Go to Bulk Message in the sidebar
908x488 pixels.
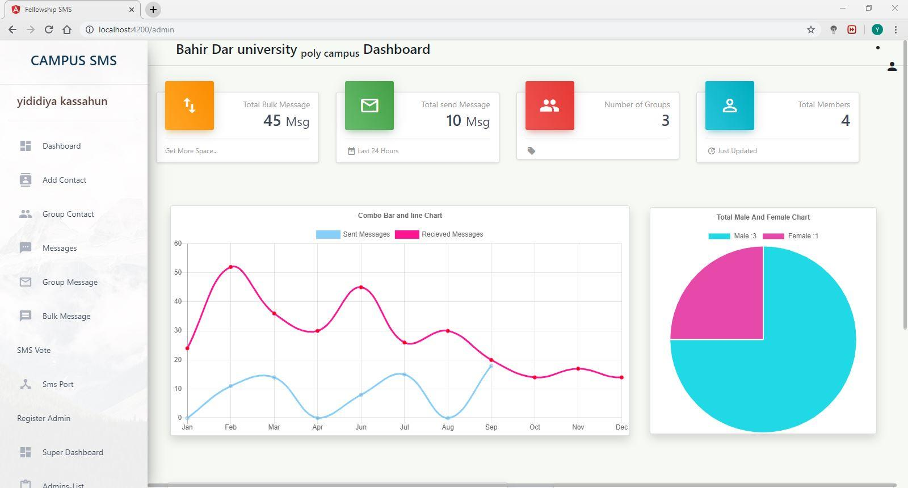[x=66, y=316]
